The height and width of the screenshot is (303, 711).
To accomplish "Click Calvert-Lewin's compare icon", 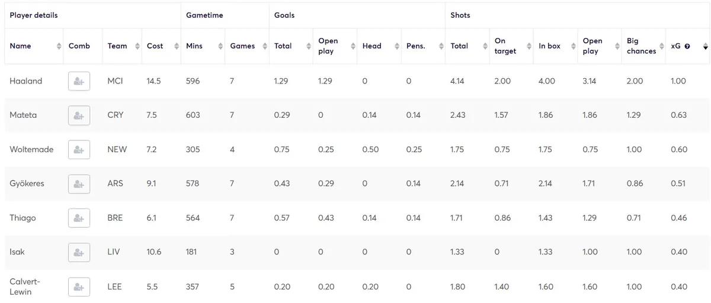I will 79,287.
